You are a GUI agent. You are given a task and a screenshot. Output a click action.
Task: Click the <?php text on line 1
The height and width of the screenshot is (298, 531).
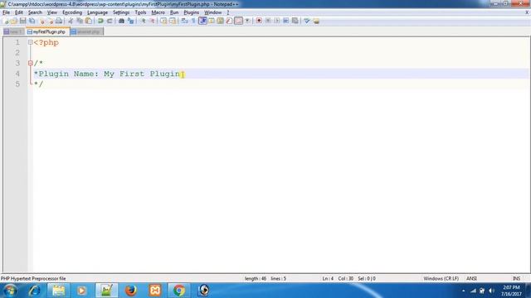click(46, 42)
